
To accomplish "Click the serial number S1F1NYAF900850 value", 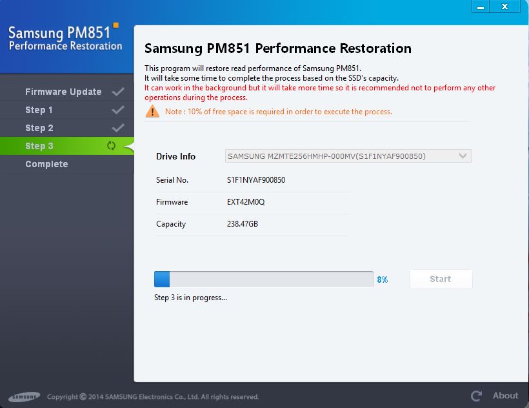I will click(x=256, y=180).
